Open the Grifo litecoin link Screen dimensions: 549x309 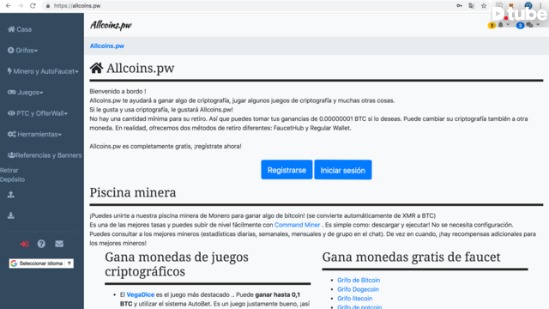(x=354, y=299)
